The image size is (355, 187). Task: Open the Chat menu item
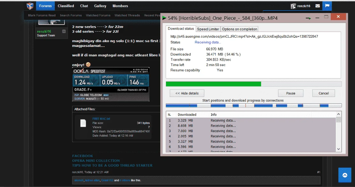click(x=84, y=6)
